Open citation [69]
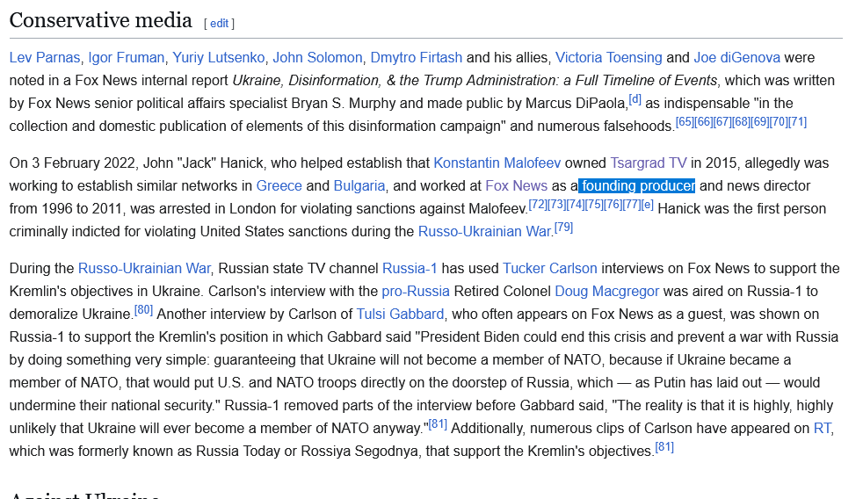863x499 pixels. 759,121
